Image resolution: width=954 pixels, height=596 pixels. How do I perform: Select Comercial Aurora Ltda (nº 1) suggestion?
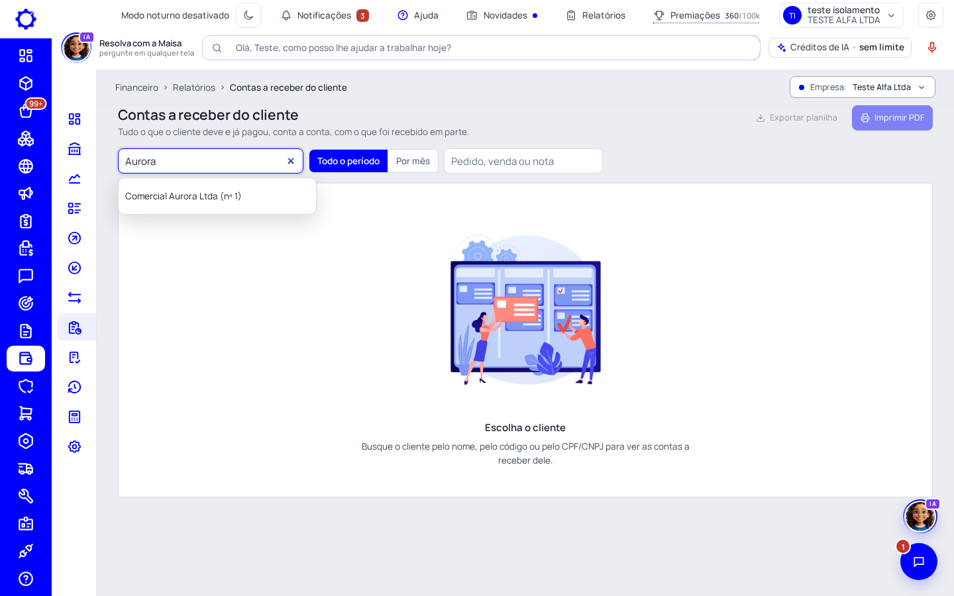(217, 196)
